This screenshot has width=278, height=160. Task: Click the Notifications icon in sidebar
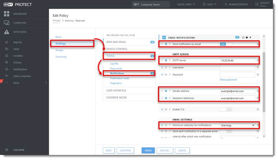6,69
